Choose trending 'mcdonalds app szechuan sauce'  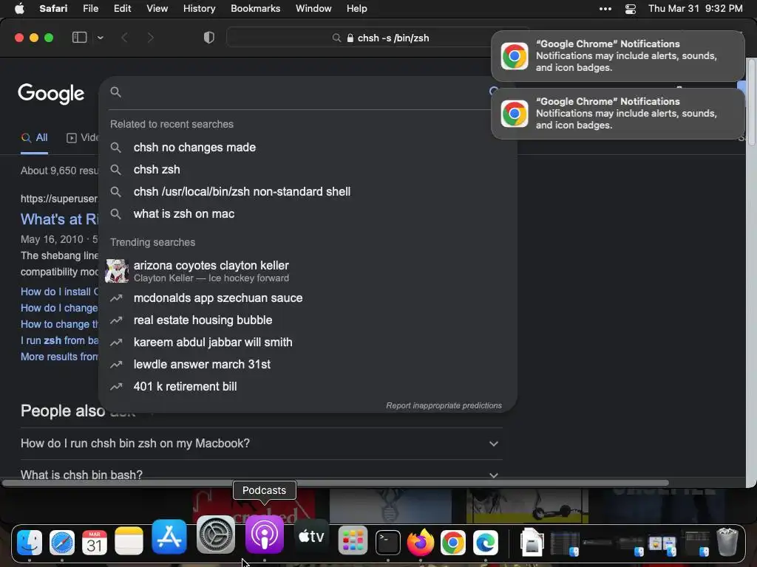click(x=307, y=298)
